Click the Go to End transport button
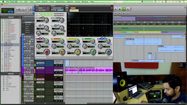The width and height of the screenshot is (187, 105). click(128, 13)
